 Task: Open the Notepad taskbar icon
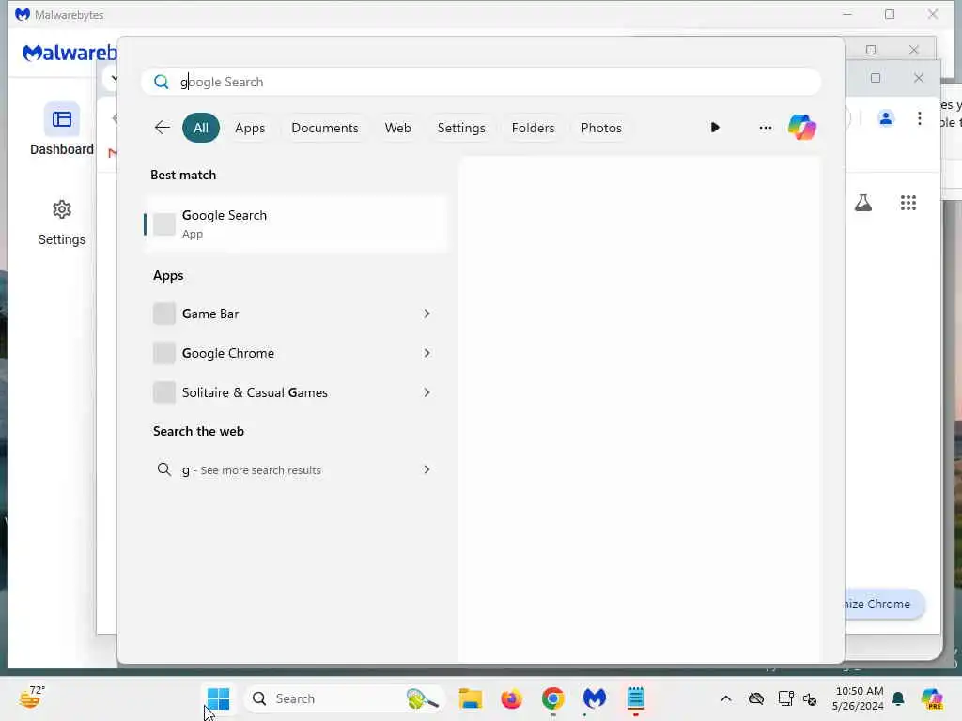click(636, 698)
